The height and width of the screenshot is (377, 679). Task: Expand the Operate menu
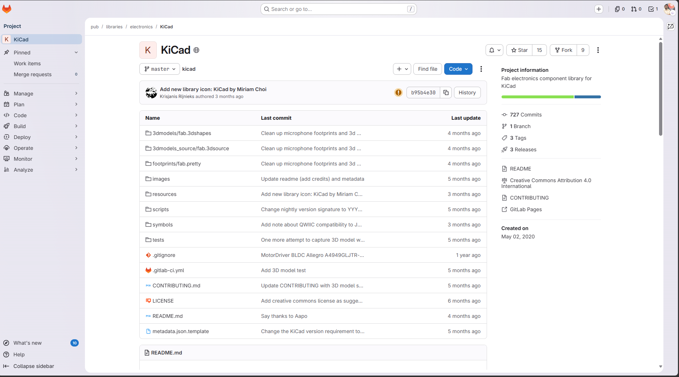click(42, 148)
